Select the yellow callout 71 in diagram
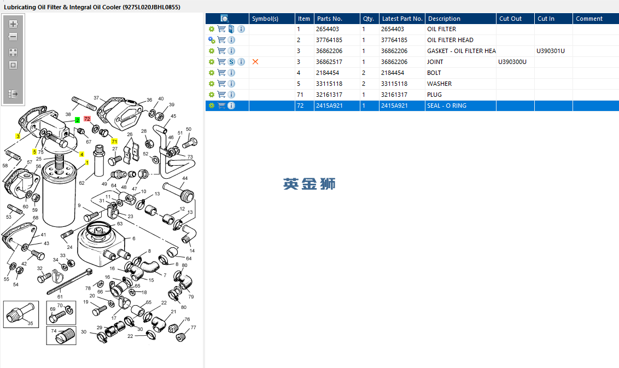This screenshot has height=368, width=619. 114,142
